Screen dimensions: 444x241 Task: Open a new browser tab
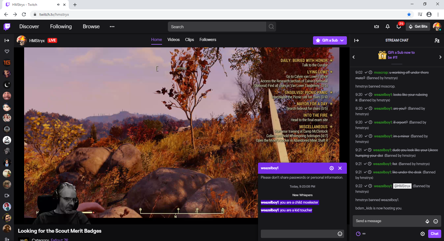(x=75, y=5)
